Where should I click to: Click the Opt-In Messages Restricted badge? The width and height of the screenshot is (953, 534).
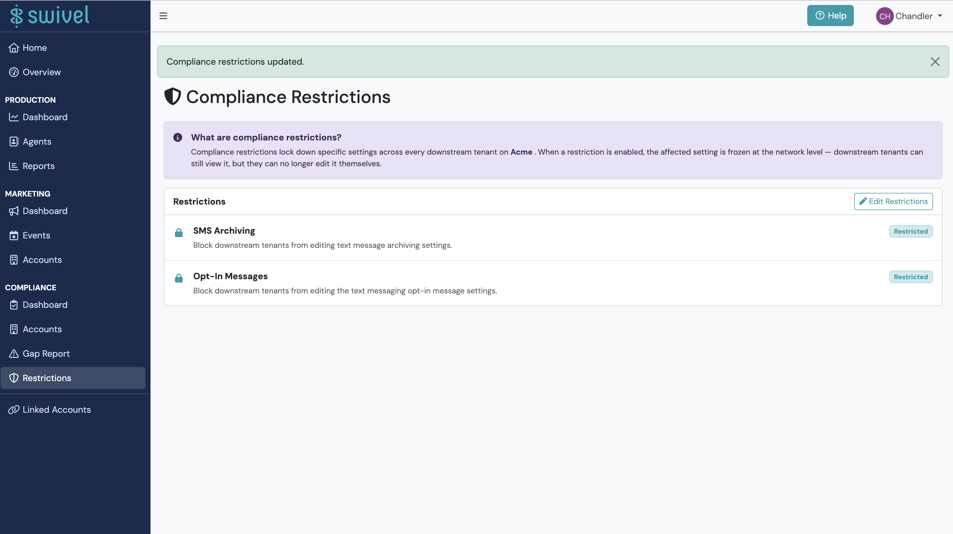911,277
